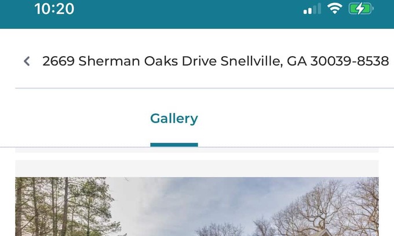The width and height of the screenshot is (394, 236).
Task: Tap the teal underline beneath Gallery
Action: click(x=174, y=145)
